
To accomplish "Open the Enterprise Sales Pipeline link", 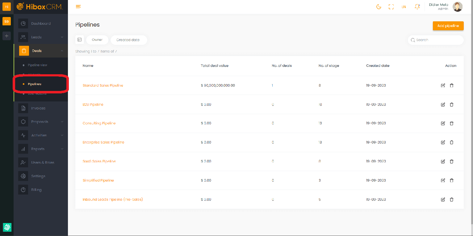I will (103, 142).
